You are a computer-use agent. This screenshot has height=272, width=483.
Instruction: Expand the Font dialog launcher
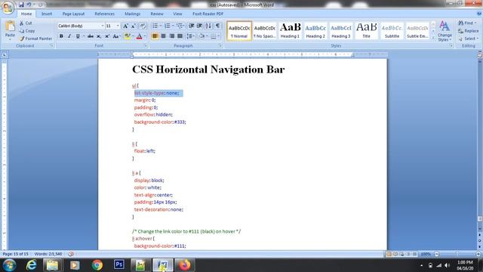pos(145,45)
